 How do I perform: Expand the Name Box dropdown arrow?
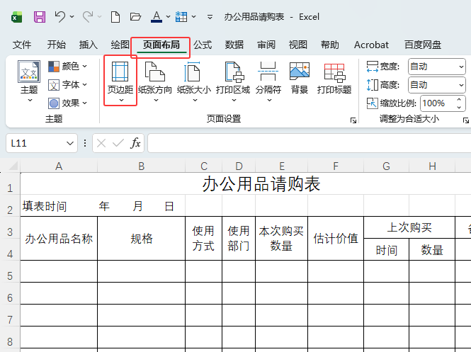click(x=70, y=144)
